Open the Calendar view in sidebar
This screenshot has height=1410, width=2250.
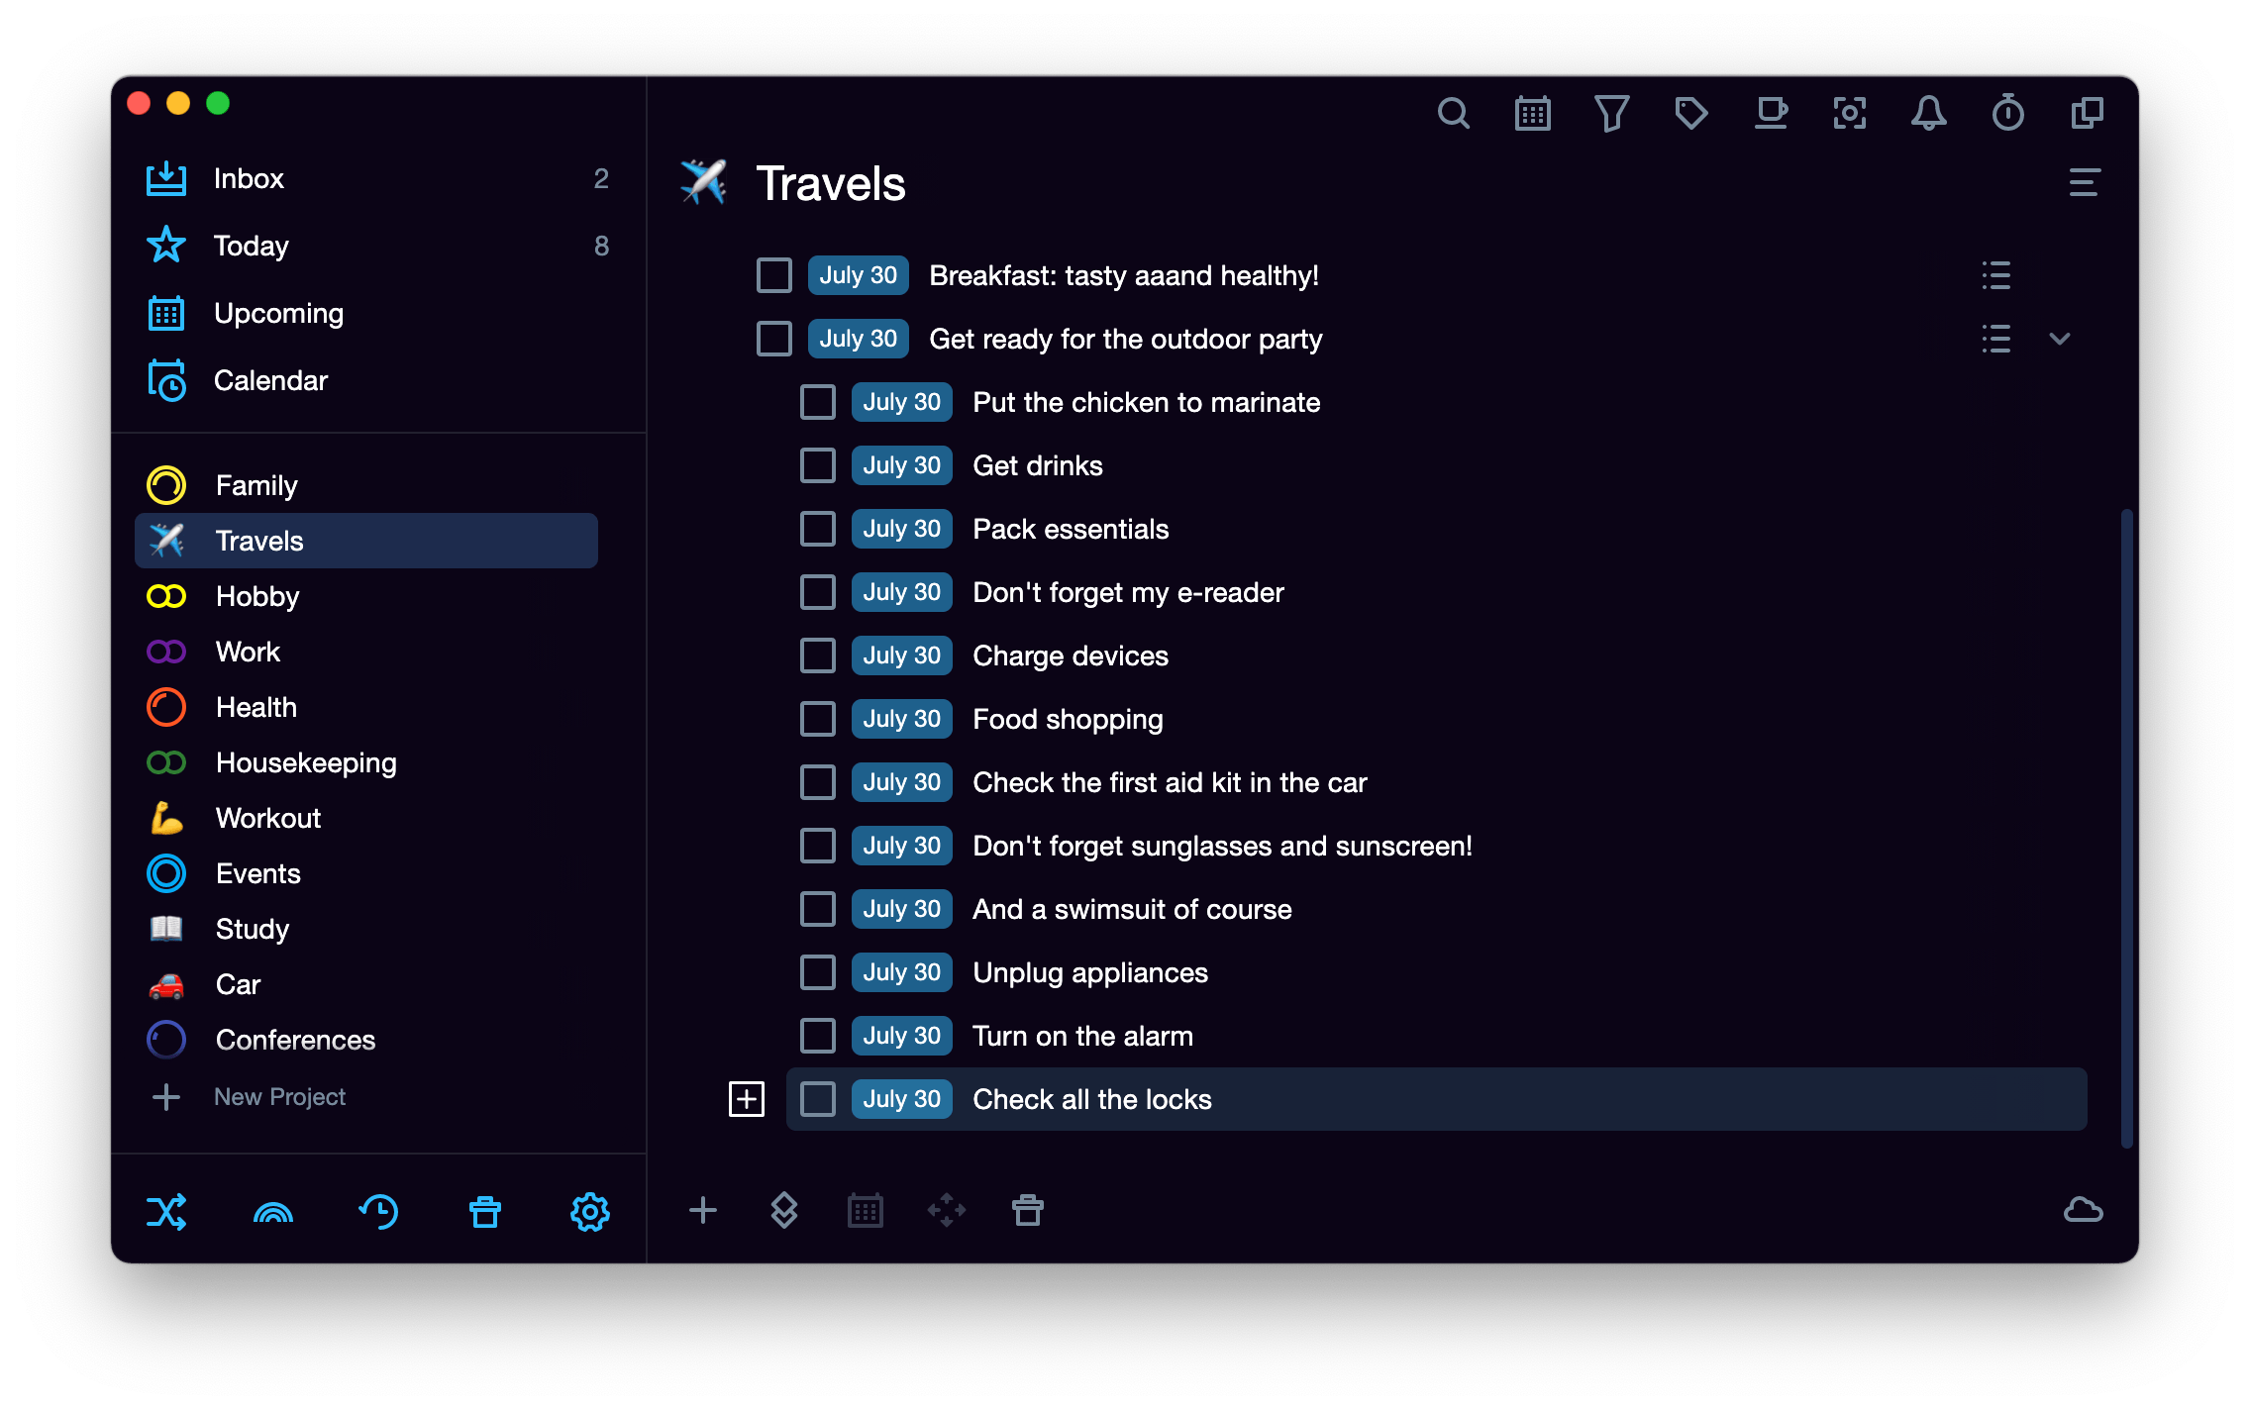pyautogui.click(x=376, y=380)
